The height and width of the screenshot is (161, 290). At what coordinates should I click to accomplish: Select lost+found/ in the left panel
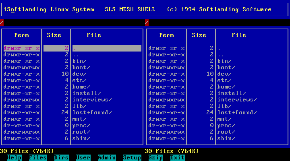92,113
